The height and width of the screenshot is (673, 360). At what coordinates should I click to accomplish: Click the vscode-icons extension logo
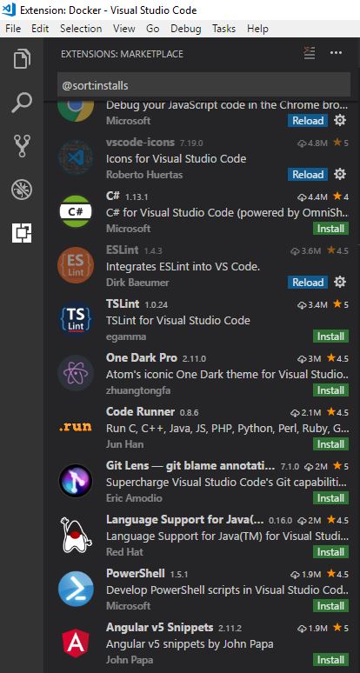(x=76, y=157)
